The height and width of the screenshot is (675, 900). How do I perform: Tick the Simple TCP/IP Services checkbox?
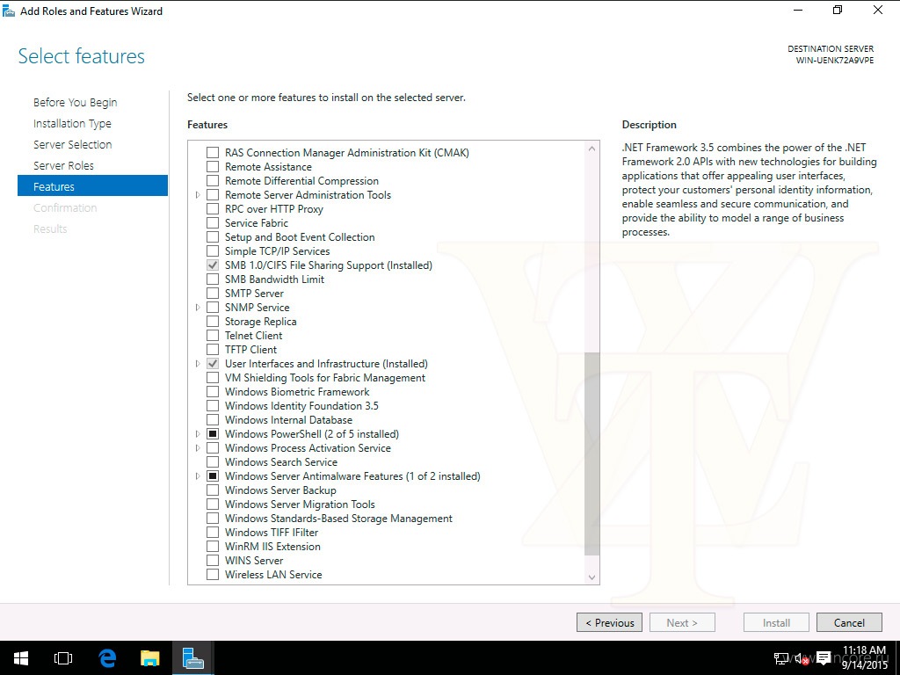(213, 251)
